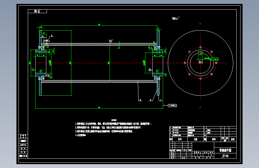This screenshot has width=259, height=168.
Task: Select the green datum circle near lower-left hub
Action: tap(51, 77)
